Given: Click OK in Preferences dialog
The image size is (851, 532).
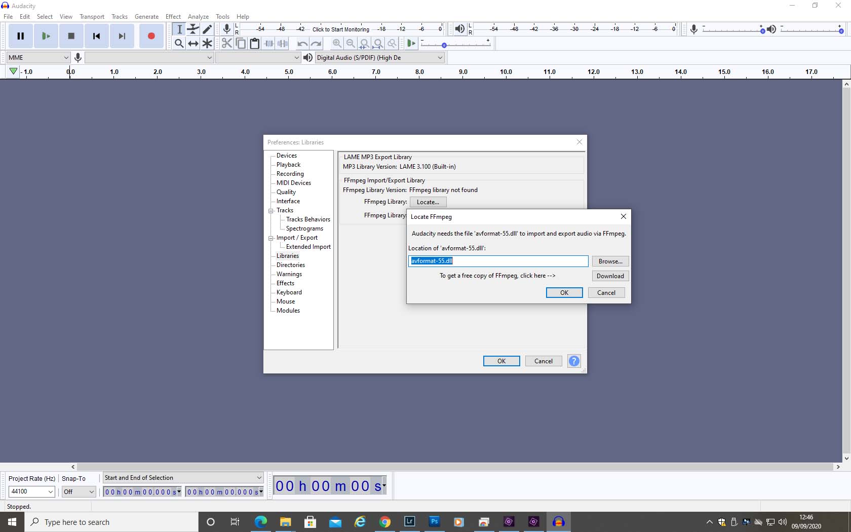Looking at the screenshot, I should (x=501, y=361).
